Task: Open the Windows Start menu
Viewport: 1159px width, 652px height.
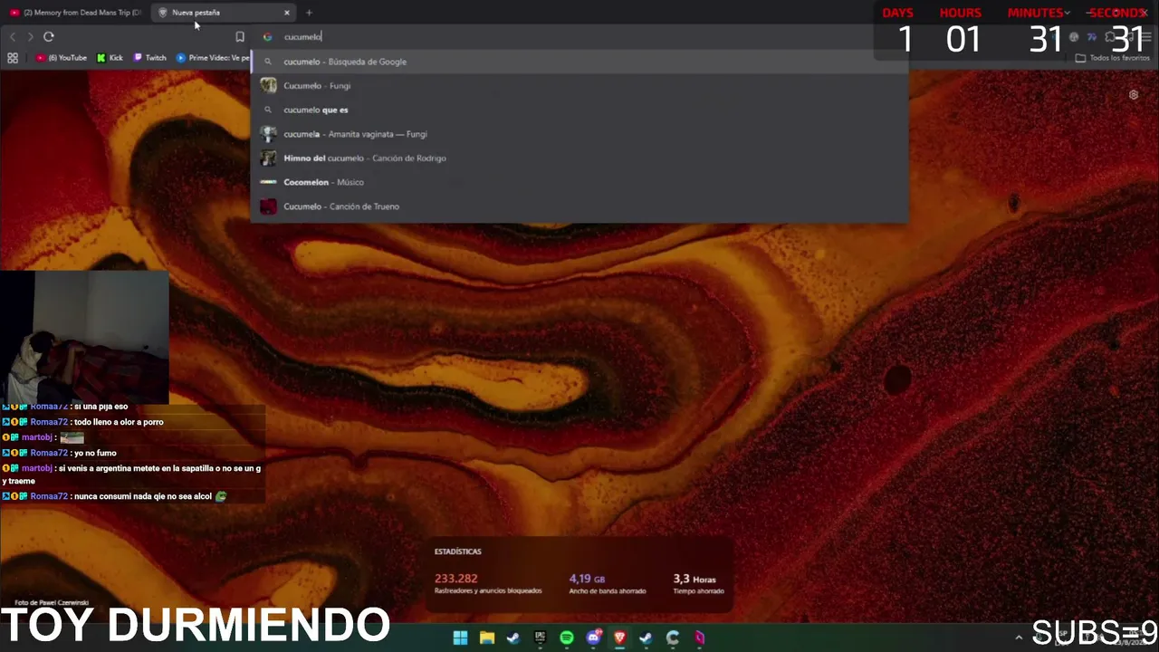Action: coord(460,638)
